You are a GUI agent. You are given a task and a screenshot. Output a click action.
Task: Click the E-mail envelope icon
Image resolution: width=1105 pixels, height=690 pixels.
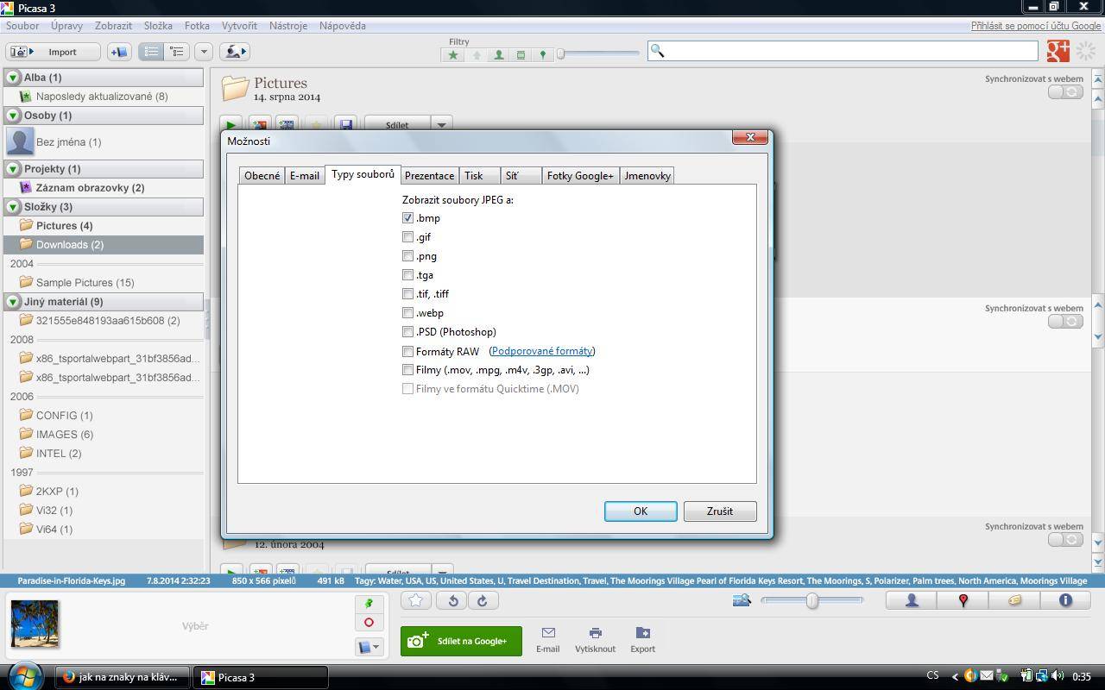pos(547,639)
